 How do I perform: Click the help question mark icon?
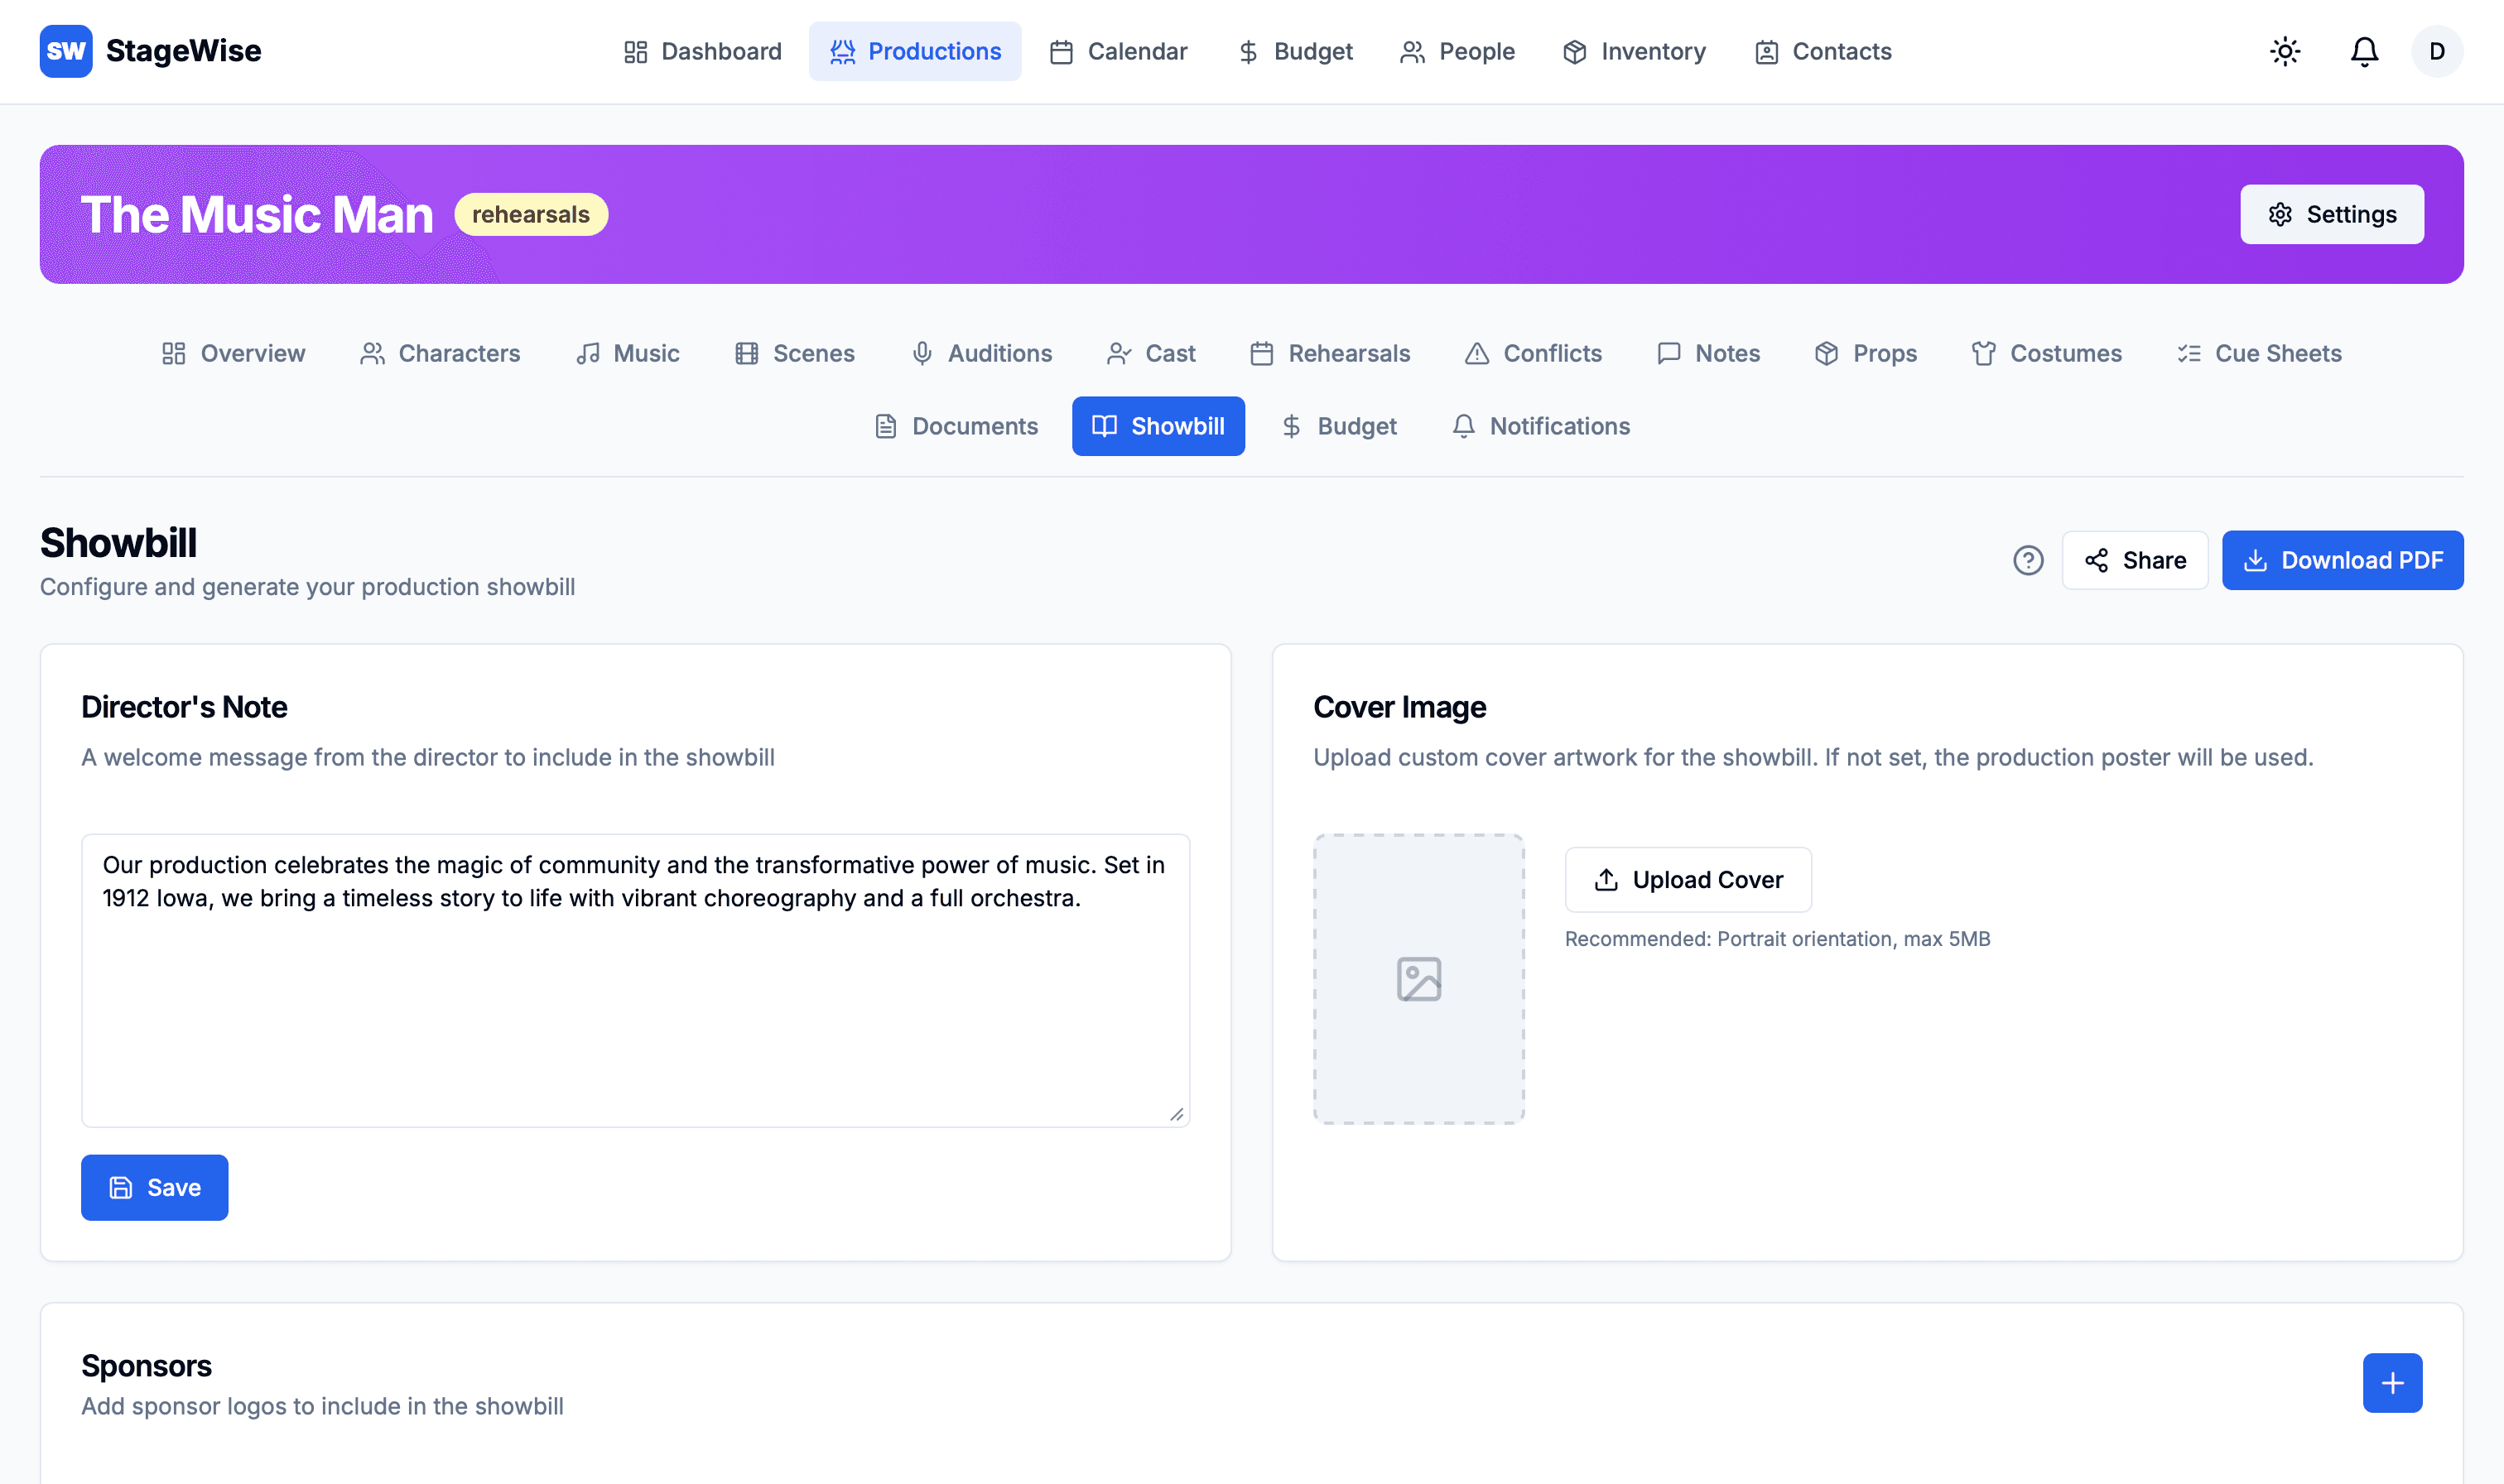click(x=2027, y=560)
